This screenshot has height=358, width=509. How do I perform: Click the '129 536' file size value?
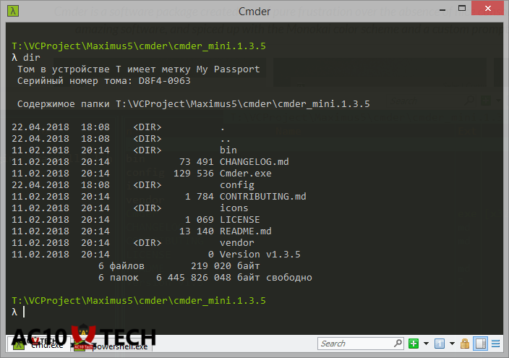click(x=194, y=174)
